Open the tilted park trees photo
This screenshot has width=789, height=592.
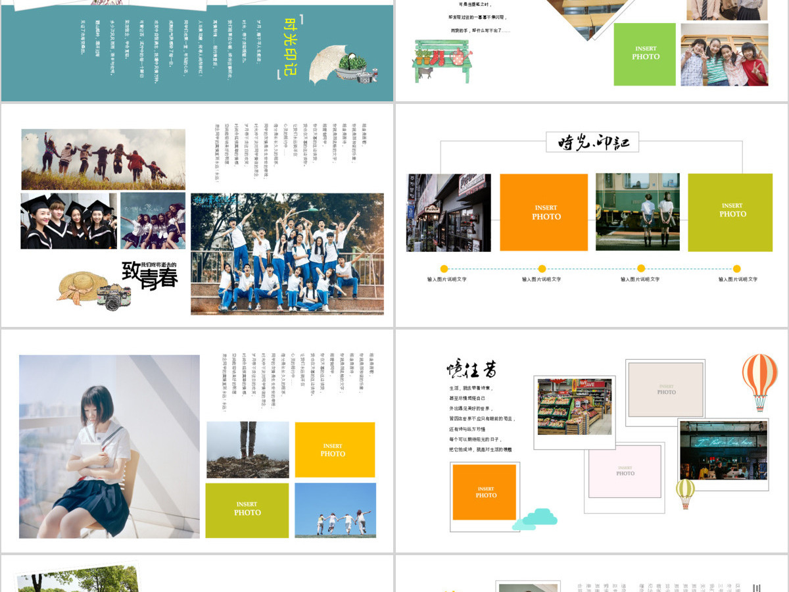(79, 579)
